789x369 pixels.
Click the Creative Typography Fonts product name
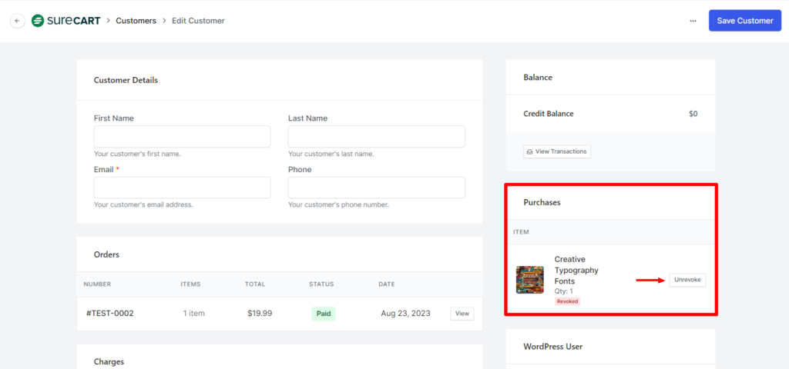[576, 270]
